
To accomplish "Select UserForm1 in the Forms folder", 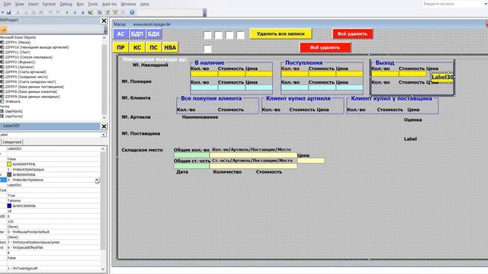I will (11, 111).
